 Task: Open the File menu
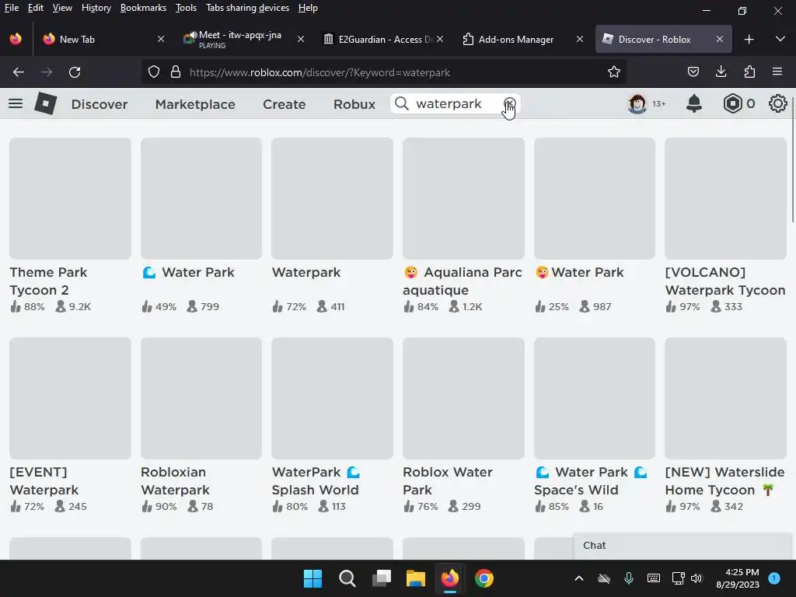point(11,8)
